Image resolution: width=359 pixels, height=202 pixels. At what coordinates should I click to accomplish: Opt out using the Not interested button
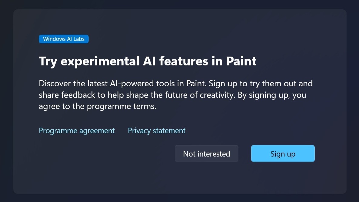(206, 153)
